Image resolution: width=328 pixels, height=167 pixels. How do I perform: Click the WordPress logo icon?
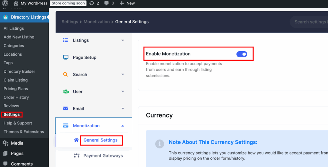5,3
